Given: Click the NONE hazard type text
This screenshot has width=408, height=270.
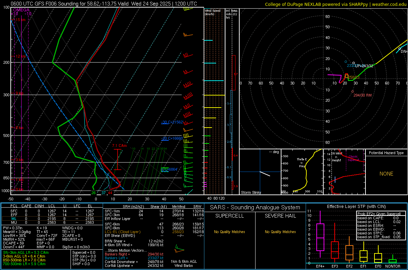Looking at the screenshot, I should coord(386,174).
